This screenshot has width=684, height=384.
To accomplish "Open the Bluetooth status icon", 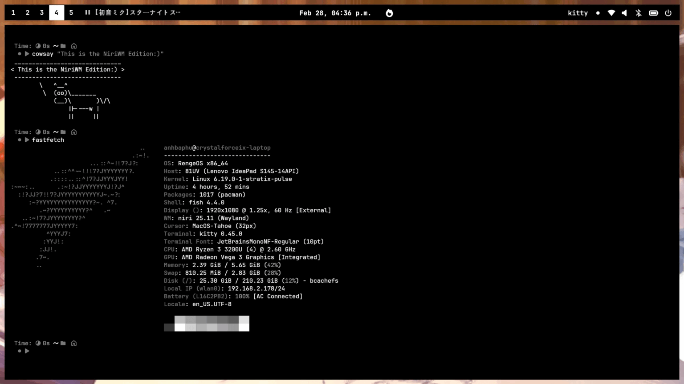I will click(x=639, y=13).
